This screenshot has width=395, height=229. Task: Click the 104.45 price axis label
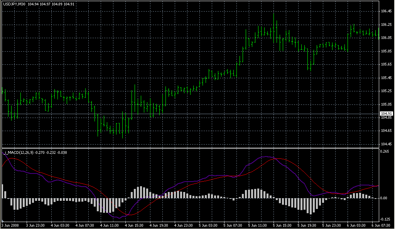click(386, 144)
